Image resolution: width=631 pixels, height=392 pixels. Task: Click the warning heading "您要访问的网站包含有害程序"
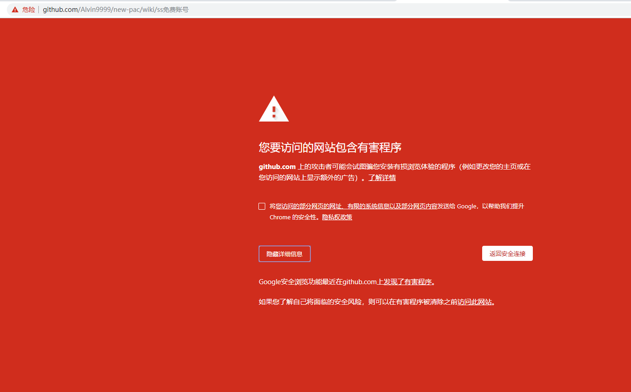click(x=330, y=147)
